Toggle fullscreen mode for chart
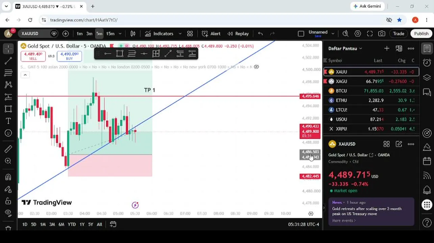 point(370,33)
